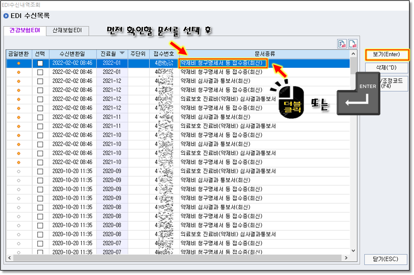Open the 진료월 column sort arrow

pyautogui.click(x=122, y=53)
